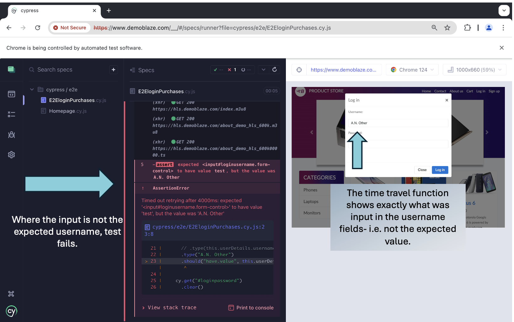The width and height of the screenshot is (514, 322).
Task: Click the Log in button in the modal
Action: coord(440,170)
